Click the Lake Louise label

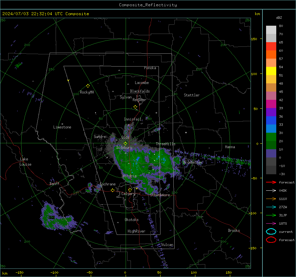tap(25, 162)
